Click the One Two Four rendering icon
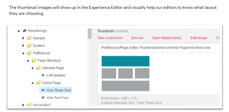The image size is (229, 112). coord(43,98)
